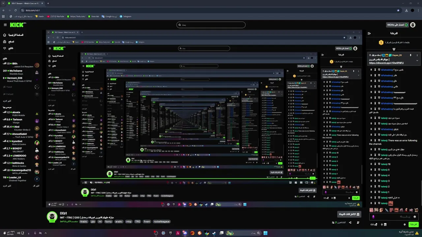This screenshot has height=237, width=422.
Task: Click the KICK logo
Action: [17, 25]
